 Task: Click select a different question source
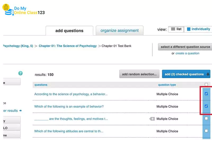tap(185, 47)
